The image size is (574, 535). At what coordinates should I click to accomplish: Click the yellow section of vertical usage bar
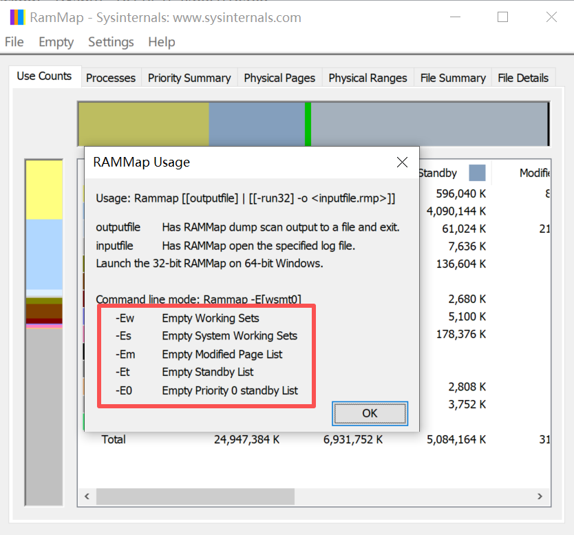pyautogui.click(x=44, y=190)
